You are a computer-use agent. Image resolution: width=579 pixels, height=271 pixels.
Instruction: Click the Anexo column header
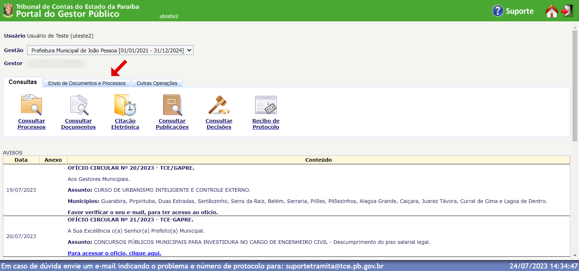click(x=53, y=160)
